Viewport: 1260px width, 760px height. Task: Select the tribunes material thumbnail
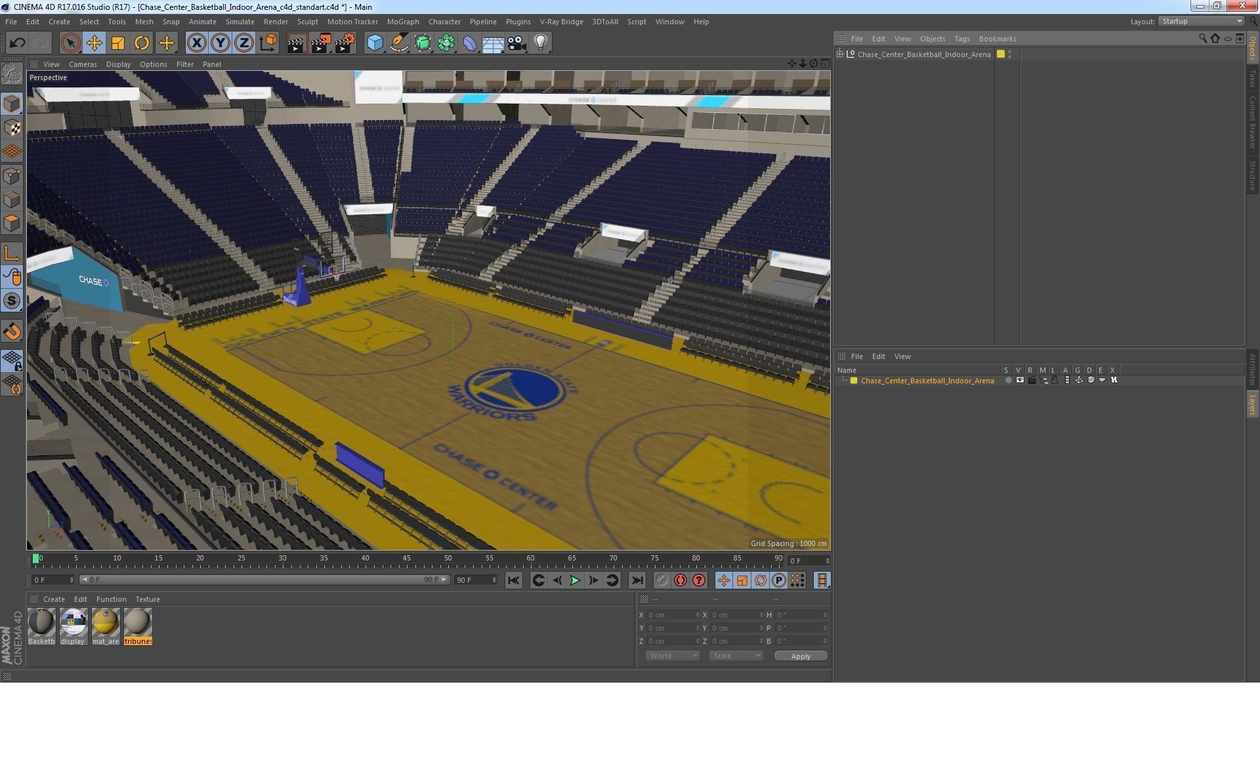[138, 626]
